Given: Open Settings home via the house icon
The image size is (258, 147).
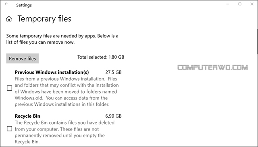Looking at the screenshot, I should 9,19.
